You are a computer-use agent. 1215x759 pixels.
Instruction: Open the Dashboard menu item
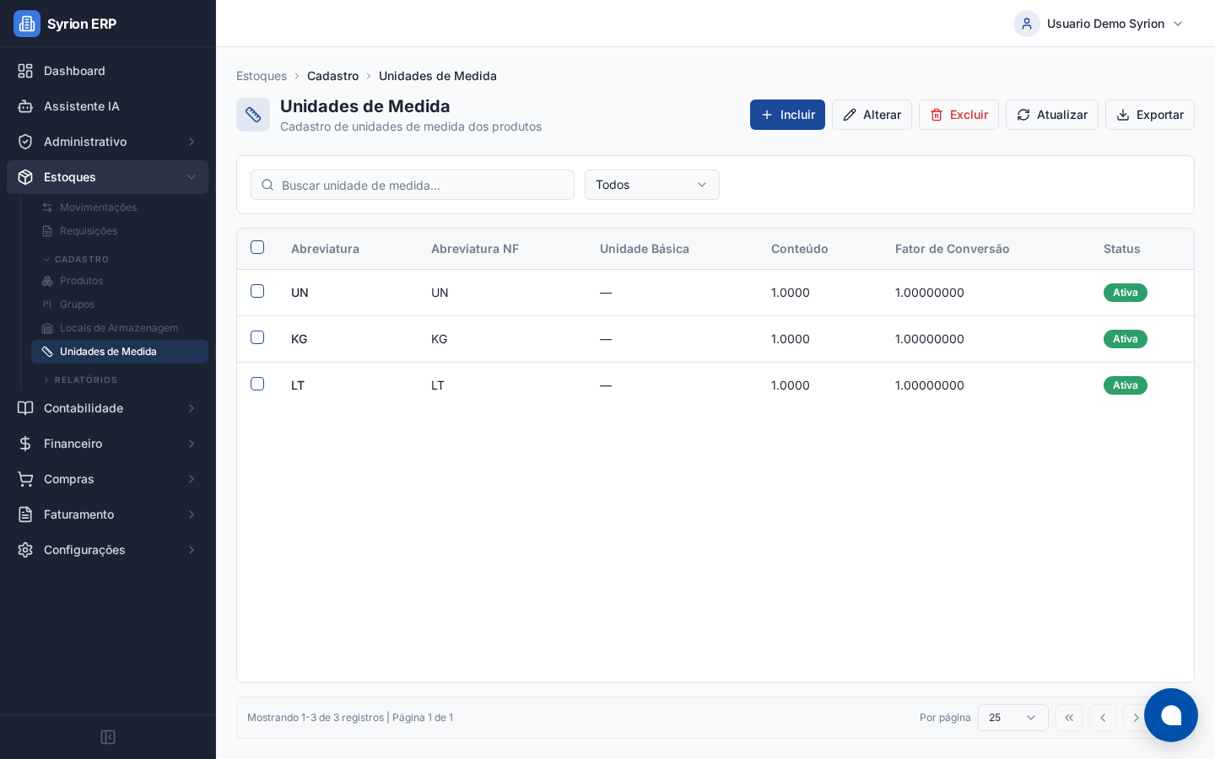[107, 71]
